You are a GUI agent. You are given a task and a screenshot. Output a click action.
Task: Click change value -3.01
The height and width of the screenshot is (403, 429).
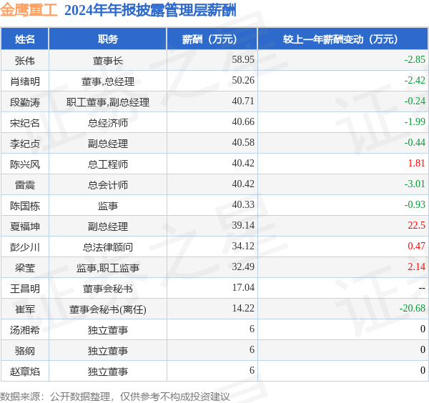pos(415,184)
